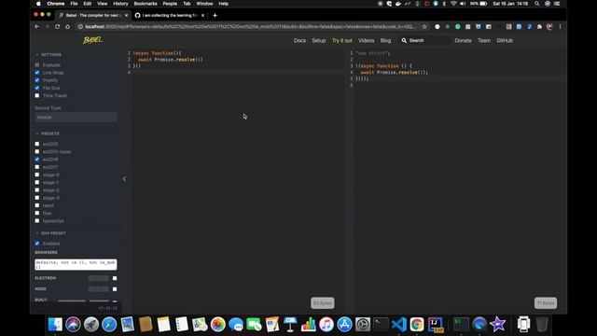Click the Chrome profile avatar
This screenshot has width=597, height=336.
click(x=549, y=27)
